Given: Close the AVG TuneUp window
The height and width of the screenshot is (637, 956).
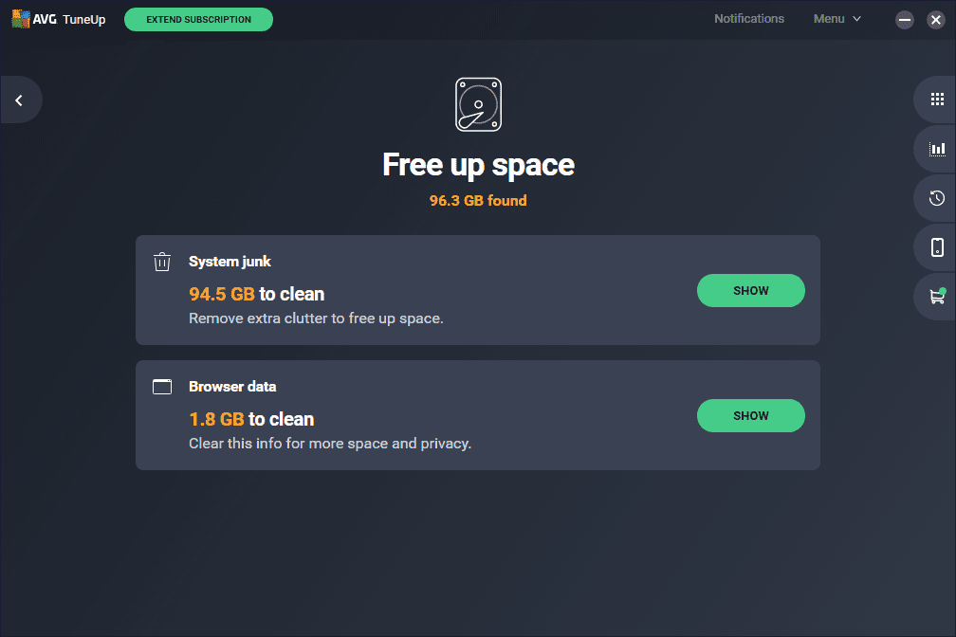Looking at the screenshot, I should (935, 19).
